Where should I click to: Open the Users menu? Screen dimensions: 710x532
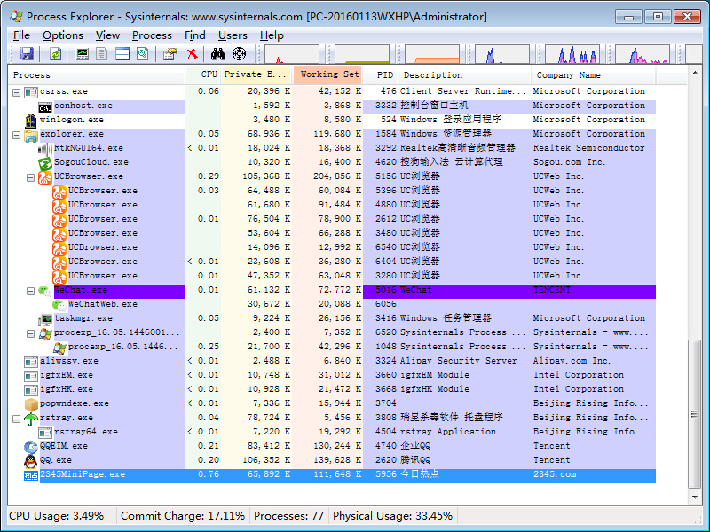[x=233, y=35]
